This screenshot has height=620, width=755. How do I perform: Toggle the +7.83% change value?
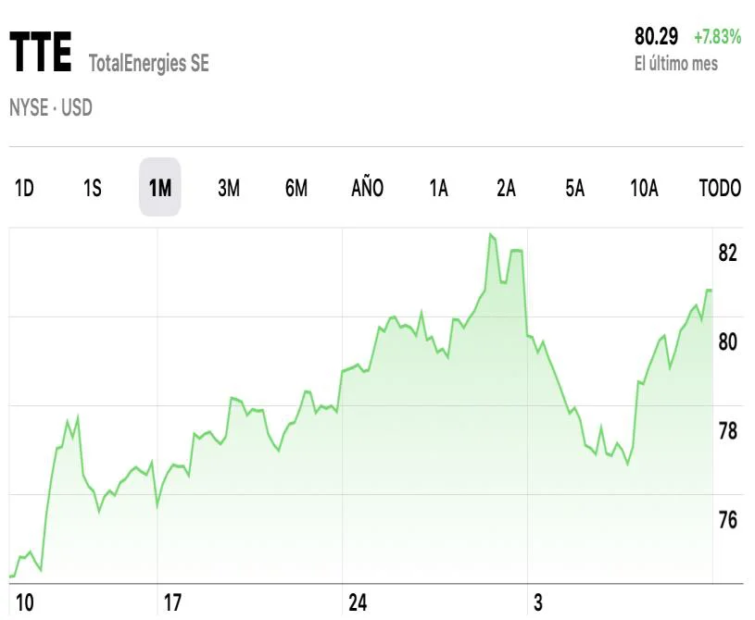(718, 37)
